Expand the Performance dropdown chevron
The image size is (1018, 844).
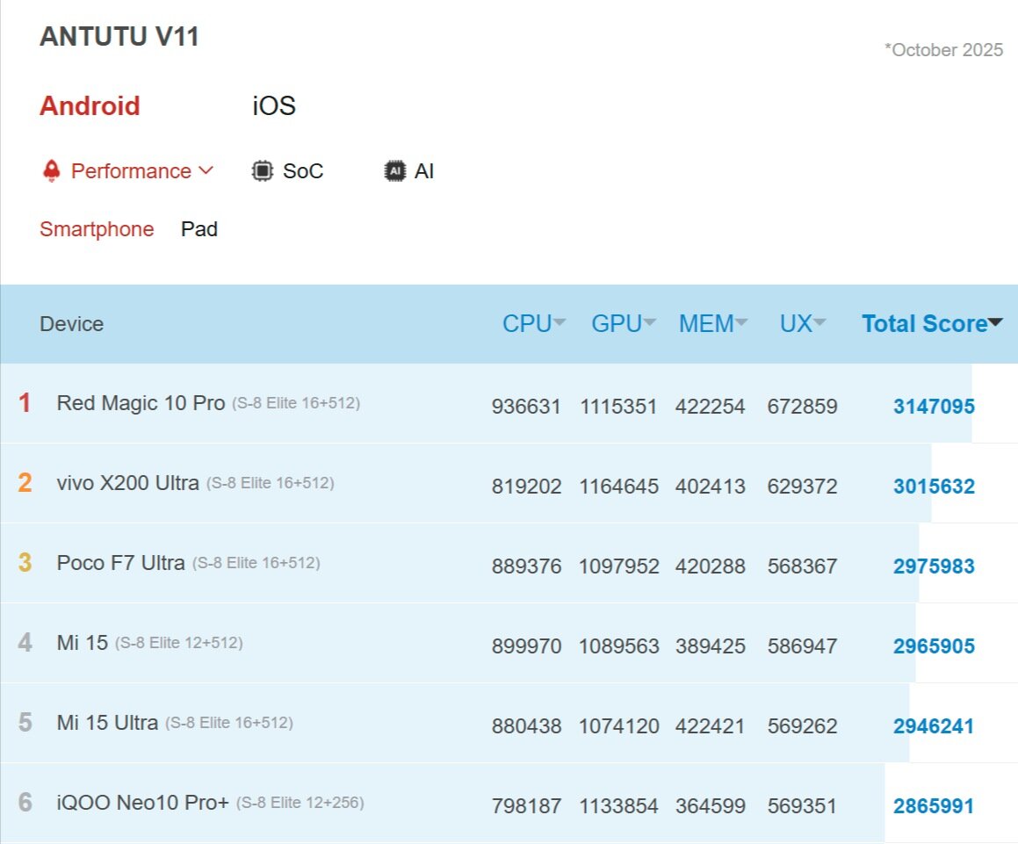pyautogui.click(x=206, y=170)
